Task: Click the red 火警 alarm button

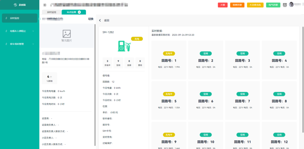Action: point(223,5)
